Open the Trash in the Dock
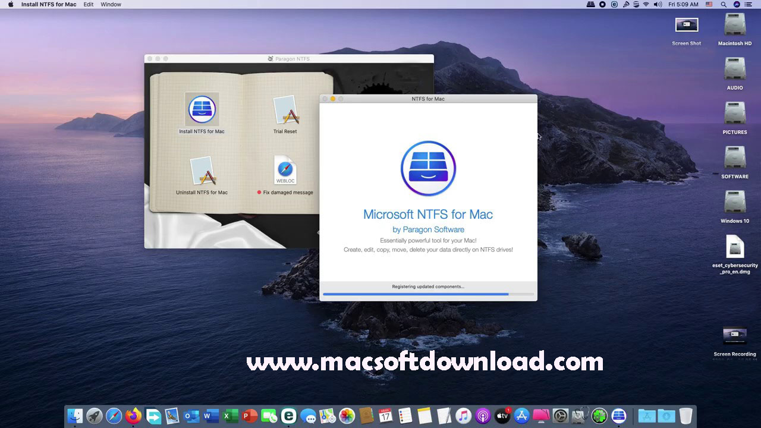761x428 pixels. pyautogui.click(x=685, y=416)
